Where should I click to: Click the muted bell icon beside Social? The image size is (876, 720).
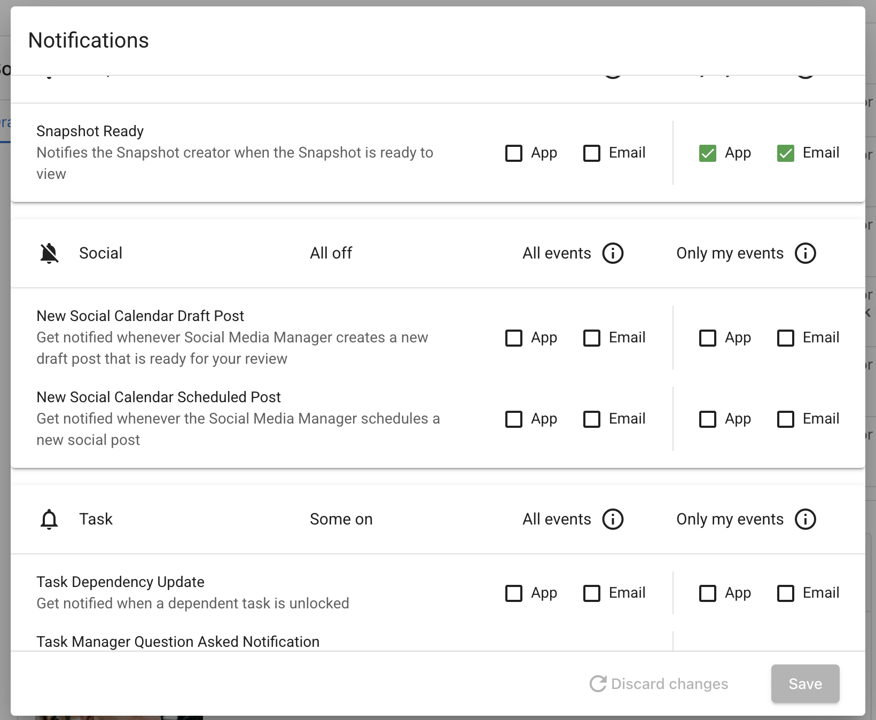[49, 253]
